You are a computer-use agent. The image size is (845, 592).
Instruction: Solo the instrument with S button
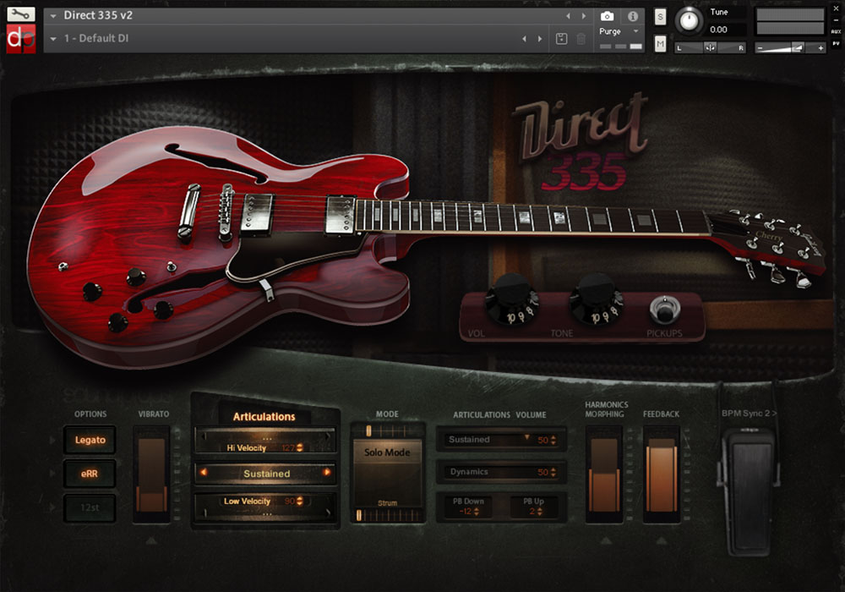660,17
